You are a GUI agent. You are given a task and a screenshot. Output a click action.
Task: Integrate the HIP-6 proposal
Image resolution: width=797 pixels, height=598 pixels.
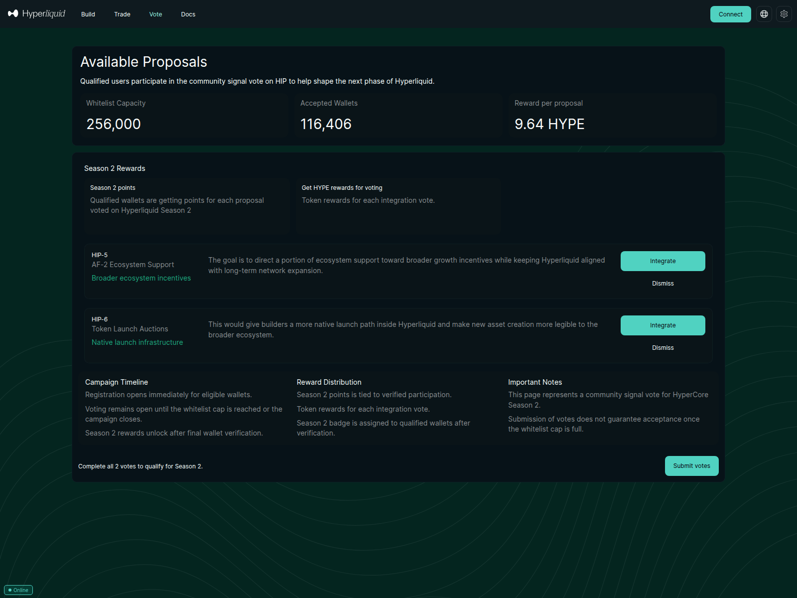663,325
